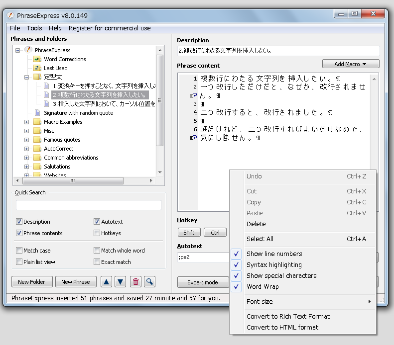The image size is (394, 345).
Task: Enable the Match case checkbox
Action: 19,251
